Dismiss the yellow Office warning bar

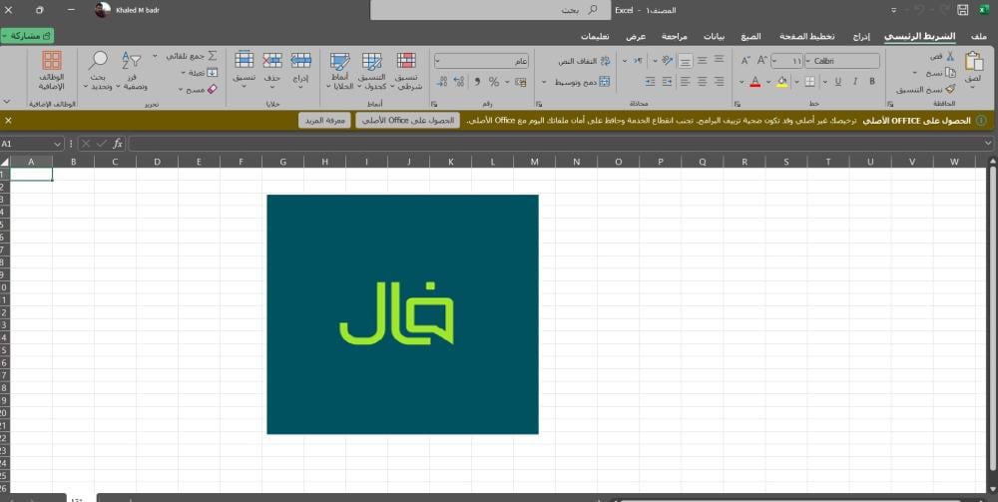pyautogui.click(x=8, y=120)
